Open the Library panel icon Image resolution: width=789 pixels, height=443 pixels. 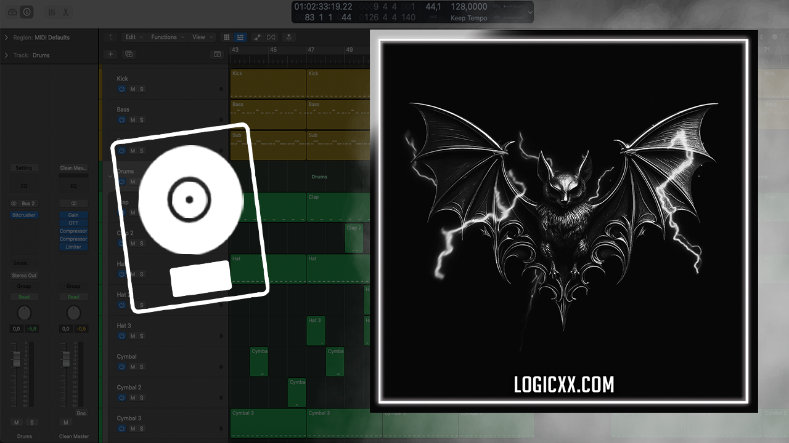[x=12, y=12]
